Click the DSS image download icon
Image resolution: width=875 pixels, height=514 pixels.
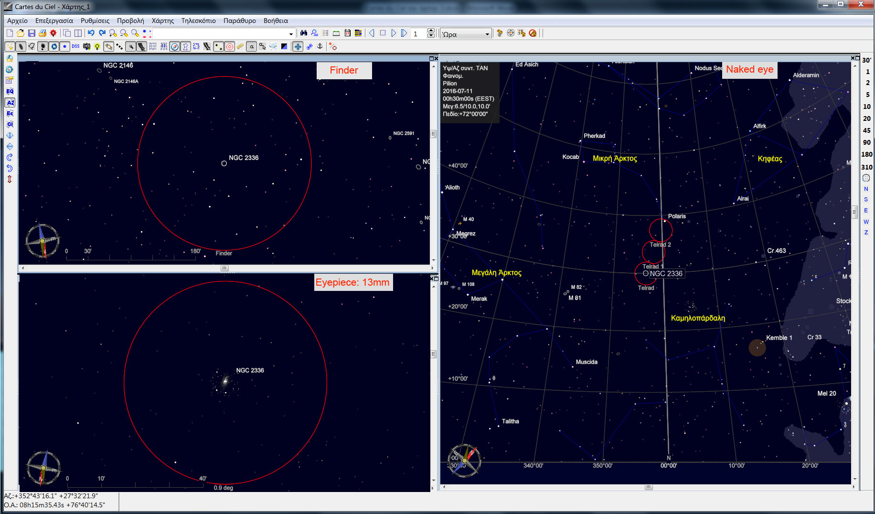75,46
